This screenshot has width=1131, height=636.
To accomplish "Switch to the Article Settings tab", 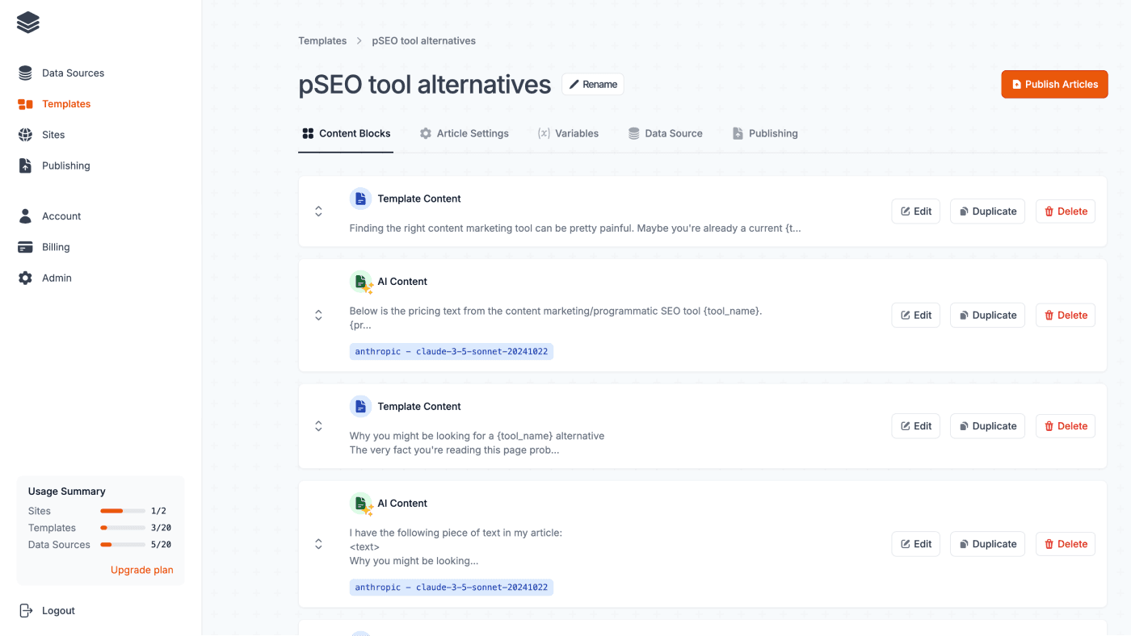I will (465, 133).
